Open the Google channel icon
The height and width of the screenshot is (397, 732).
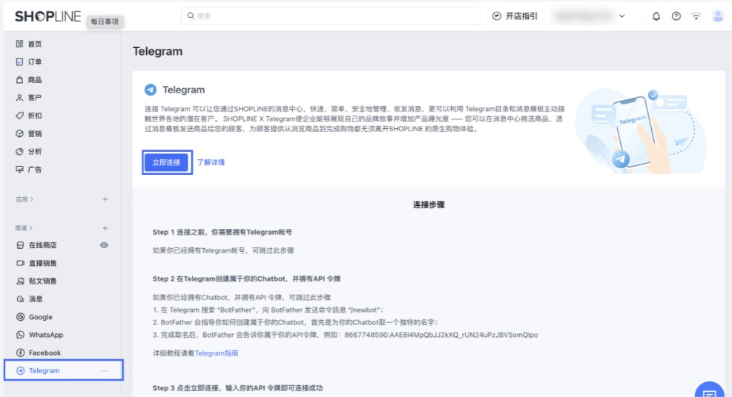pyautogui.click(x=20, y=317)
